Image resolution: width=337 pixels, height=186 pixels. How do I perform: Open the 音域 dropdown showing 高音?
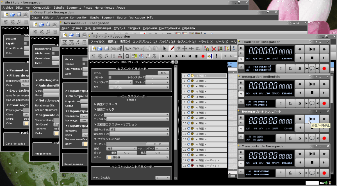(x=121, y=148)
